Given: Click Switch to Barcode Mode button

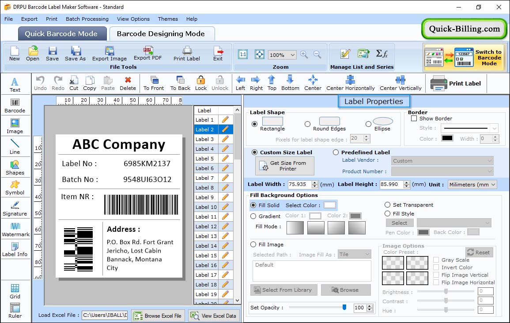Looking at the screenshot, I should click(x=465, y=58).
